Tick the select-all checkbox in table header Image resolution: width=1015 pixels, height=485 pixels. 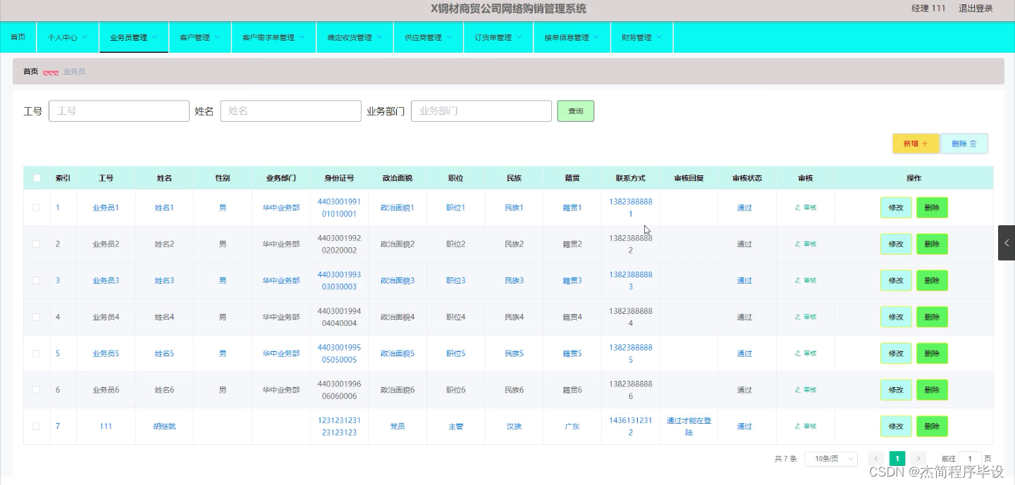click(x=37, y=178)
